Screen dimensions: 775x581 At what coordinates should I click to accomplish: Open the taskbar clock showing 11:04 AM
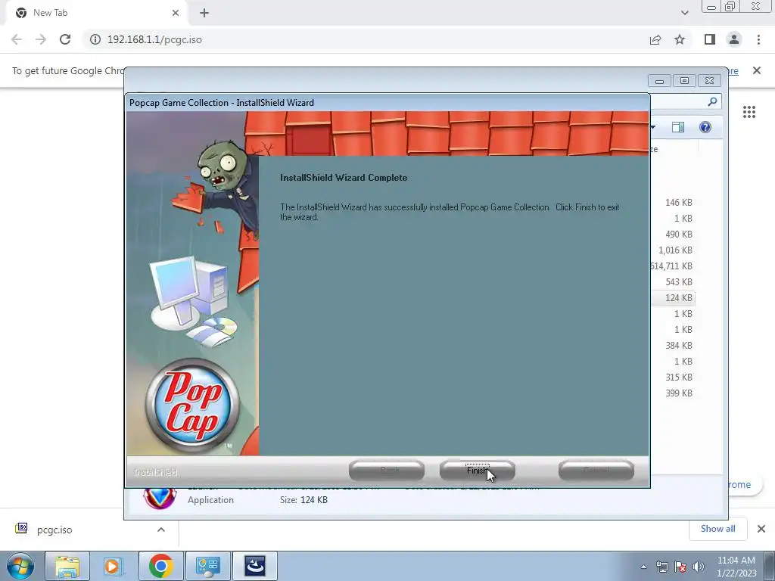(736, 566)
